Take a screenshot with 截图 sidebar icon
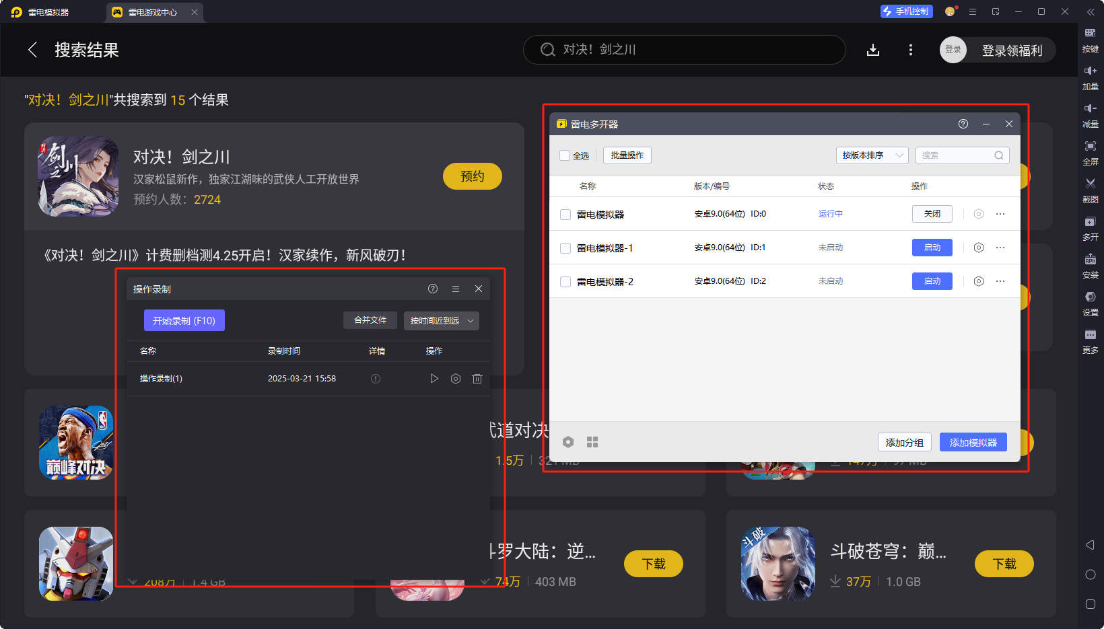The height and width of the screenshot is (629, 1104). tap(1090, 190)
